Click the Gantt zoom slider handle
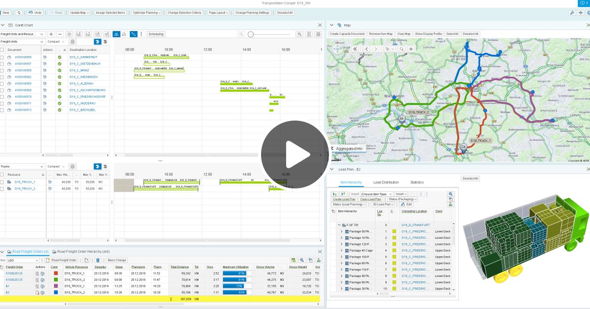Screen dimensions: 590x309 tap(251, 34)
